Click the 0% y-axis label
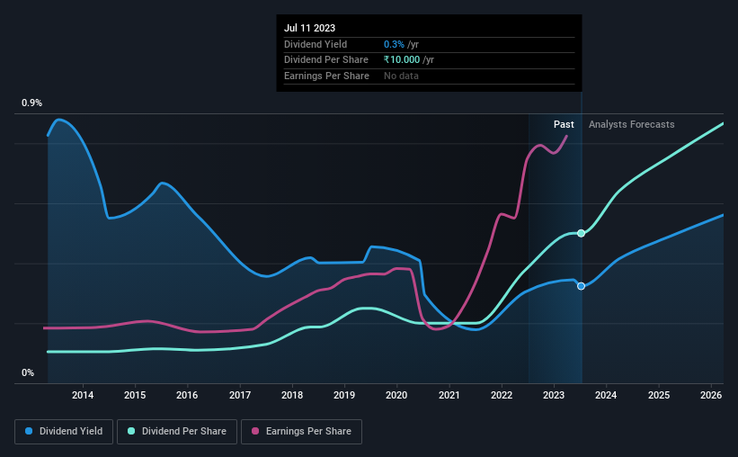 tap(28, 372)
